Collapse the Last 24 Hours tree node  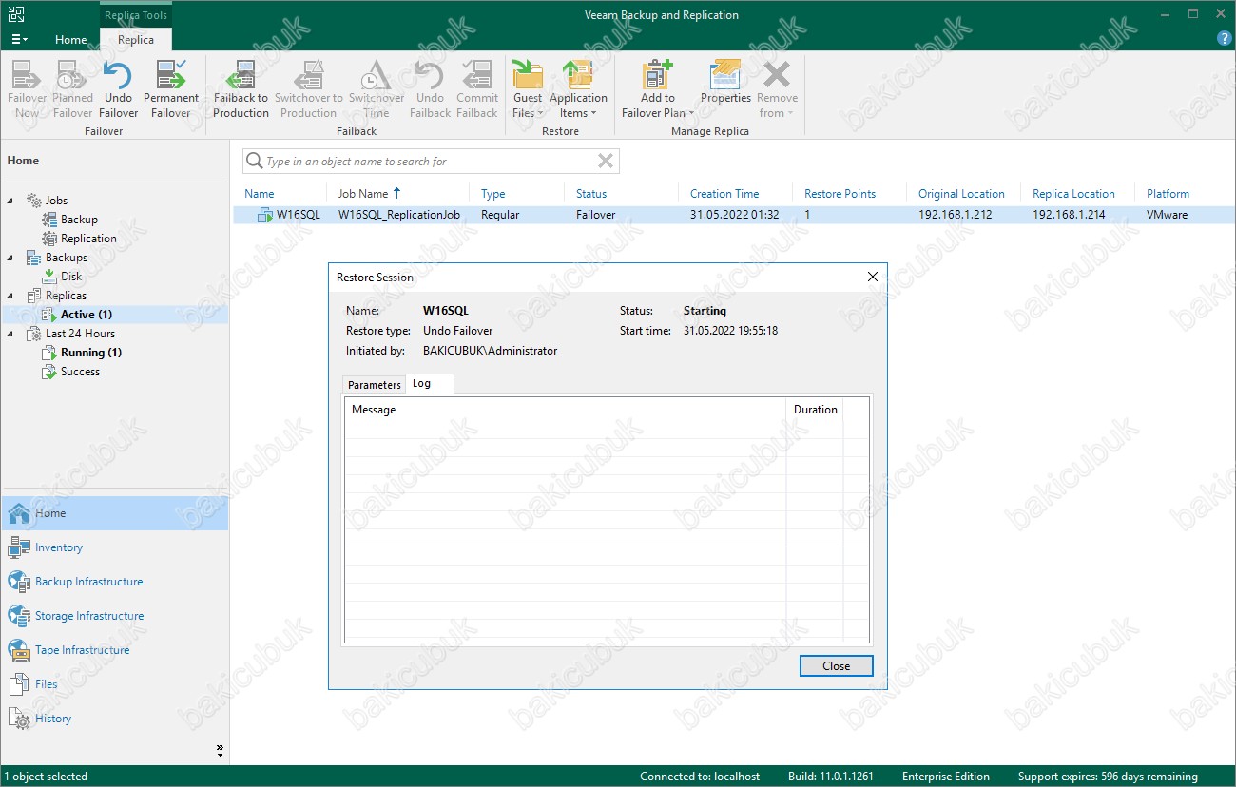point(11,334)
